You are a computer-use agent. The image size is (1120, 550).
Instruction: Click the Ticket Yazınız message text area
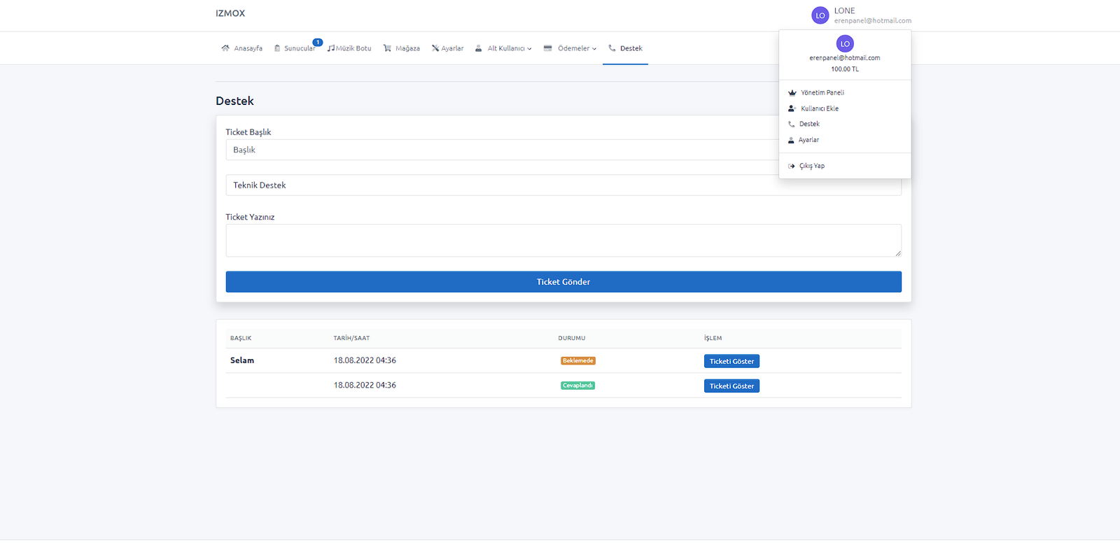coord(563,241)
